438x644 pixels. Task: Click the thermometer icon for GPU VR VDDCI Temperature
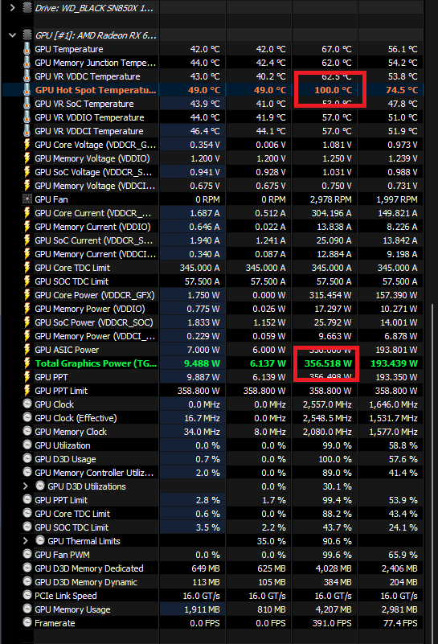click(x=27, y=131)
